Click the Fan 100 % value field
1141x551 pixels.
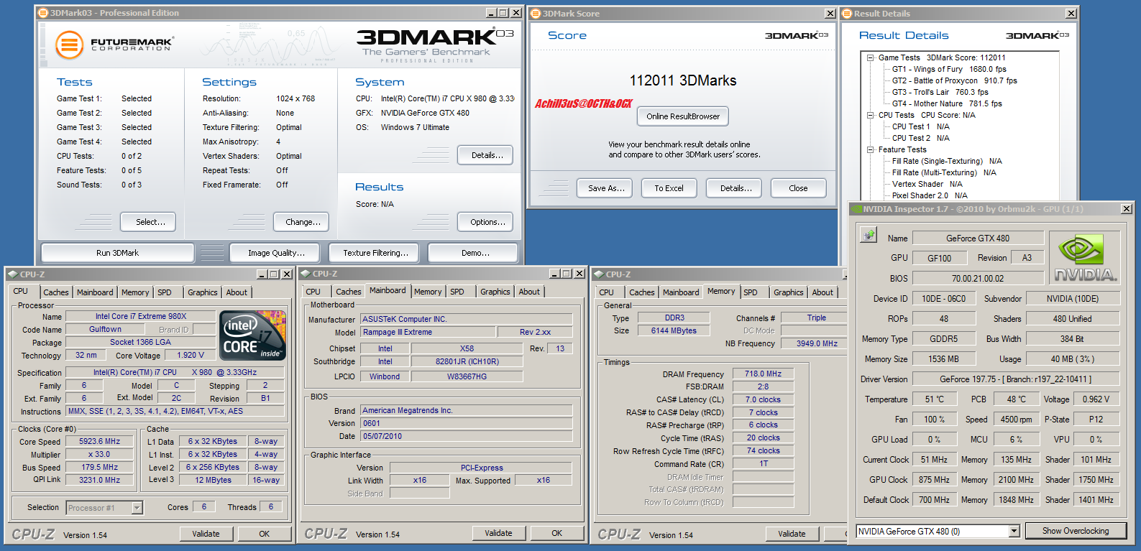934,419
